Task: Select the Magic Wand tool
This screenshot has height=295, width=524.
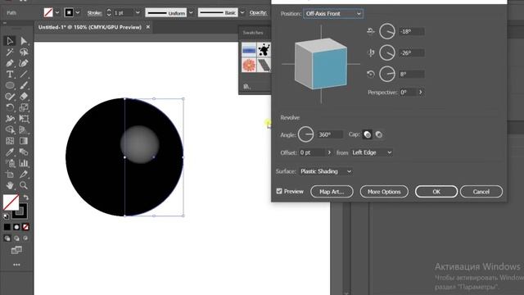Action: pos(10,52)
